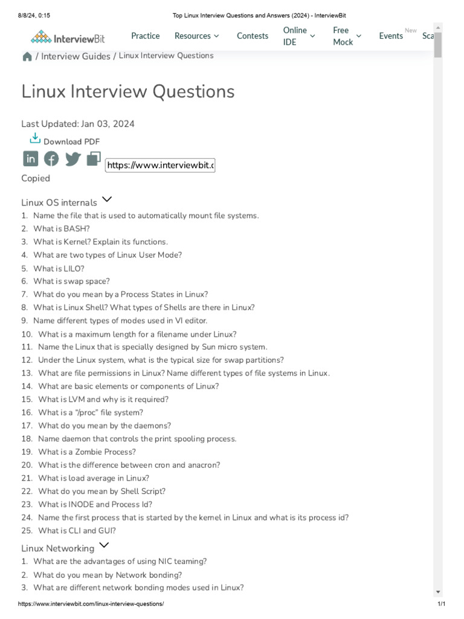
Task: Open the Events menu item
Action: pyautogui.click(x=391, y=36)
